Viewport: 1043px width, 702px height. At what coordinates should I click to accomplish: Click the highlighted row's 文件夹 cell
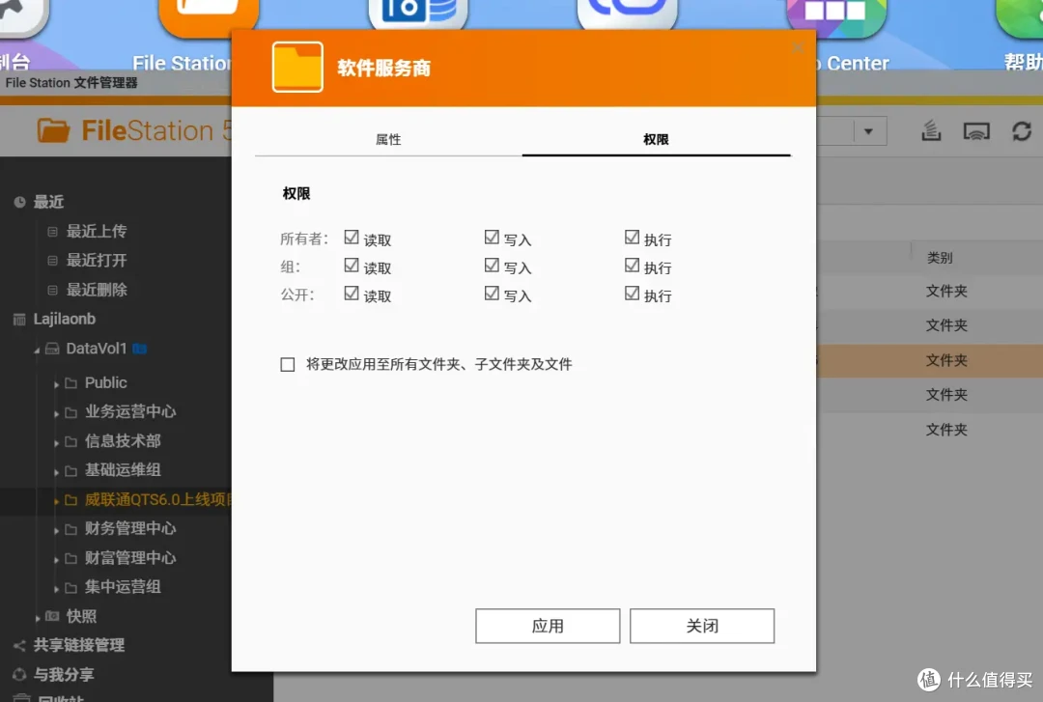946,360
